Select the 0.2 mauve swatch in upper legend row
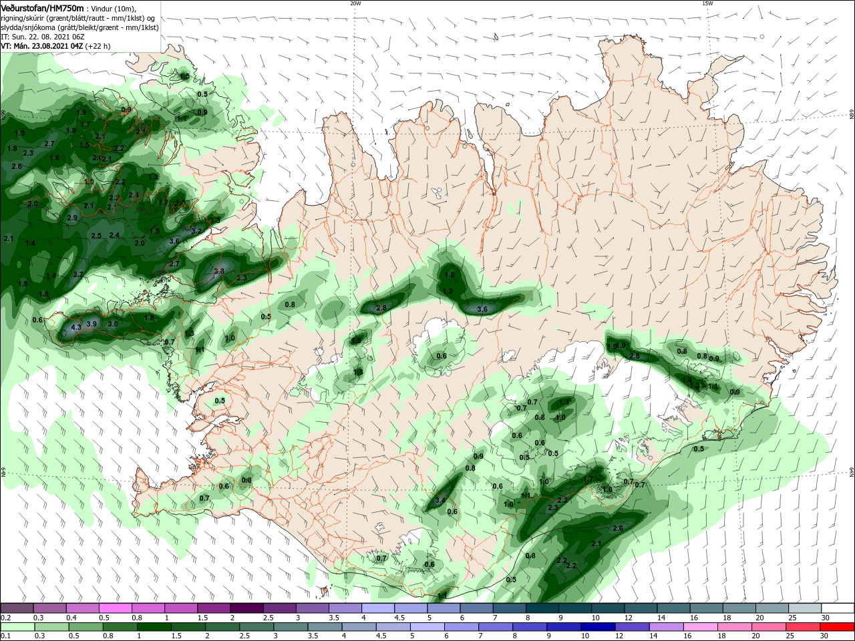Screen dimensions: 855x641 [17, 608]
